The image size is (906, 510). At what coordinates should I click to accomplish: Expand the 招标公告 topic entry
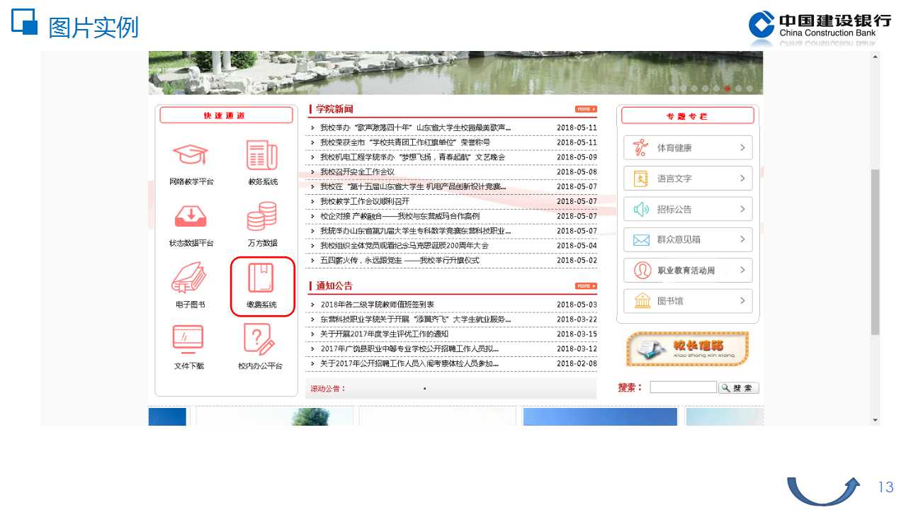point(688,209)
